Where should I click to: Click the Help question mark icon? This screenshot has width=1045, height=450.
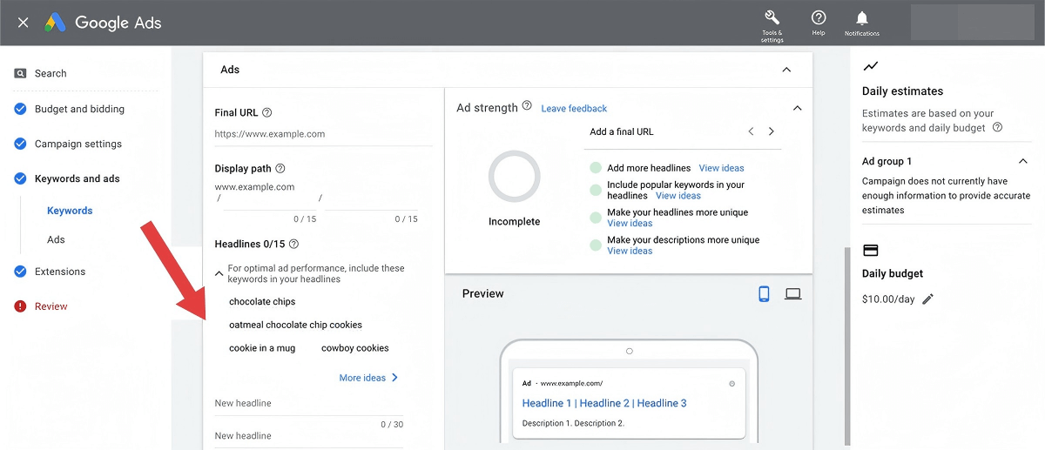click(x=818, y=19)
